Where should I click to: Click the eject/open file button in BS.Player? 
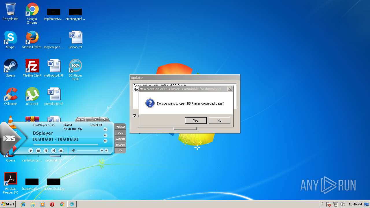[x=61, y=151]
